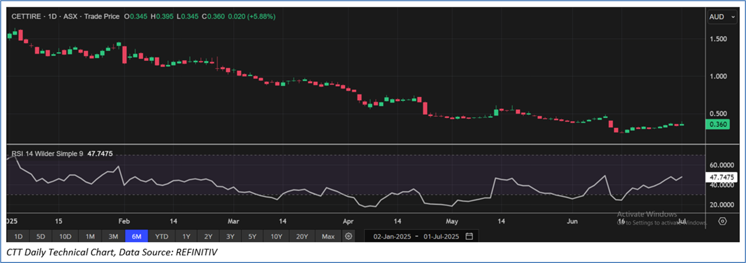The height and width of the screenshot is (263, 746).
Task: Set chart range to 1Y
Action: tap(186, 236)
